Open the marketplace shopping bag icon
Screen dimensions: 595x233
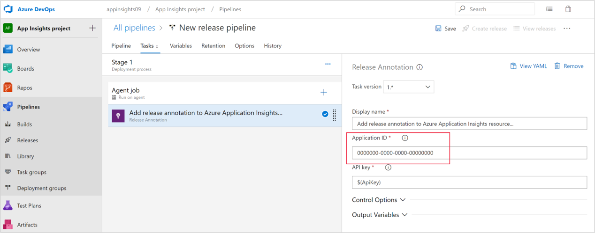[568, 9]
